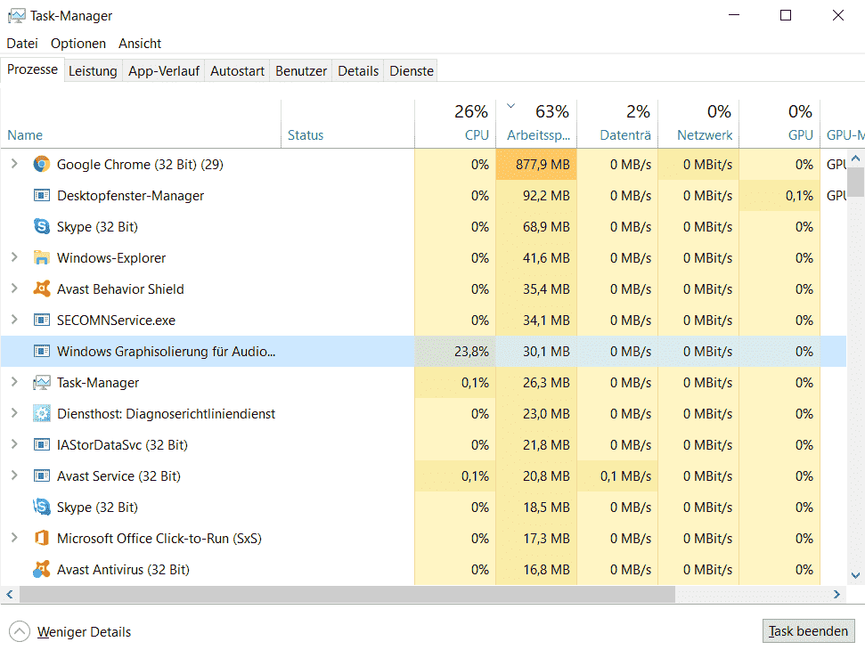This screenshot has height=658, width=865.
Task: Click the Avast Behavior Shield icon
Action: tap(41, 289)
